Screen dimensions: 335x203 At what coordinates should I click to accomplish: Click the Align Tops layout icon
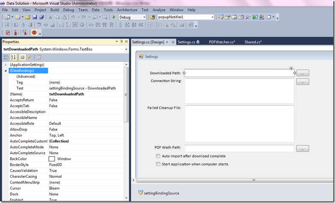click(x=39, y=25)
